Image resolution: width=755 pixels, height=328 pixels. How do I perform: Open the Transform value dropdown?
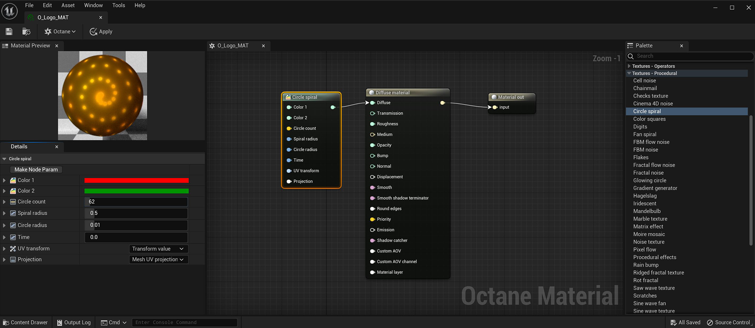click(158, 249)
